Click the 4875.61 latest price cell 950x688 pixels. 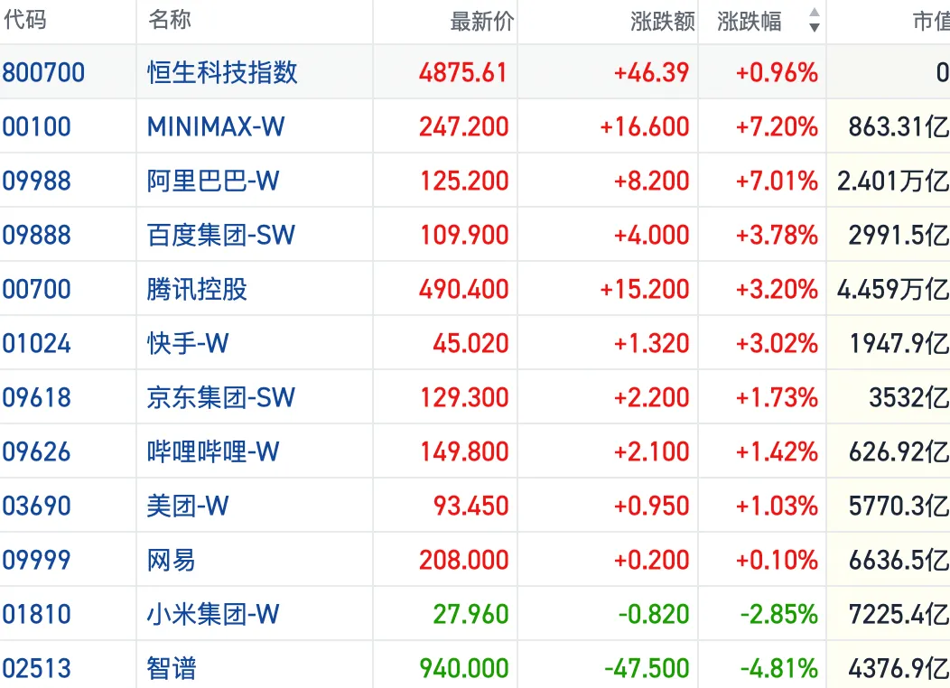pos(463,72)
